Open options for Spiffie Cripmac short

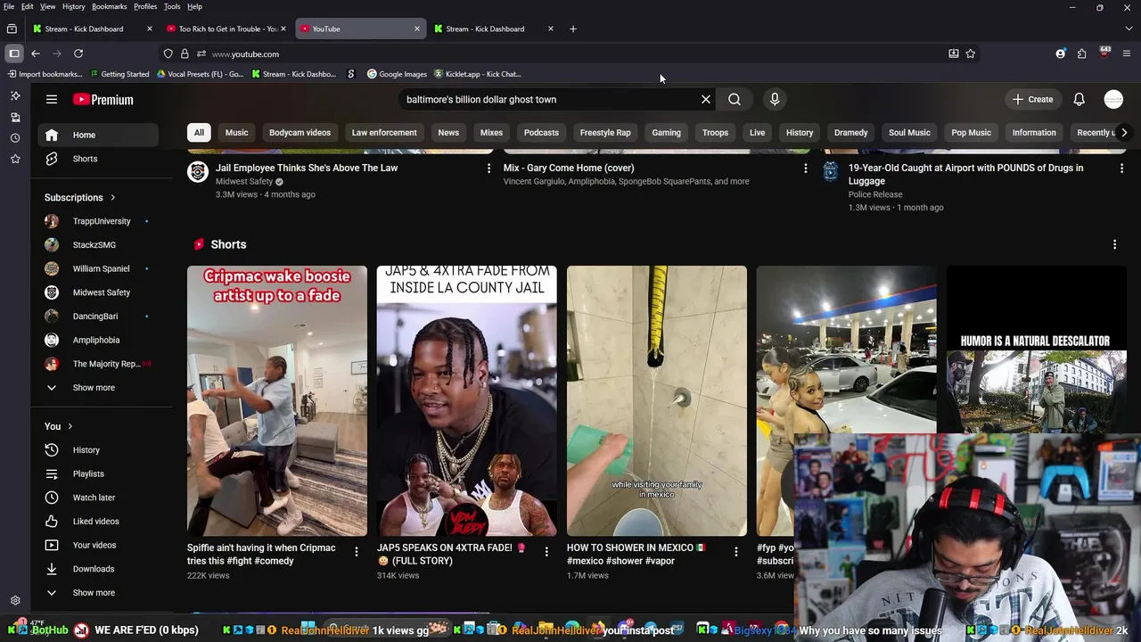(x=357, y=552)
